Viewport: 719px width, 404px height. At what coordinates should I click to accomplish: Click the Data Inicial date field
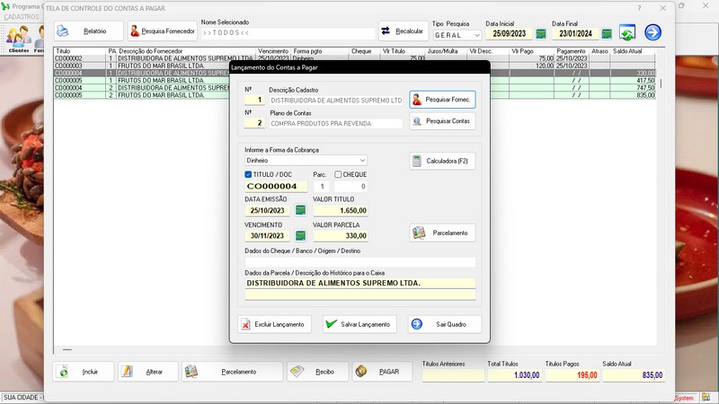point(509,34)
